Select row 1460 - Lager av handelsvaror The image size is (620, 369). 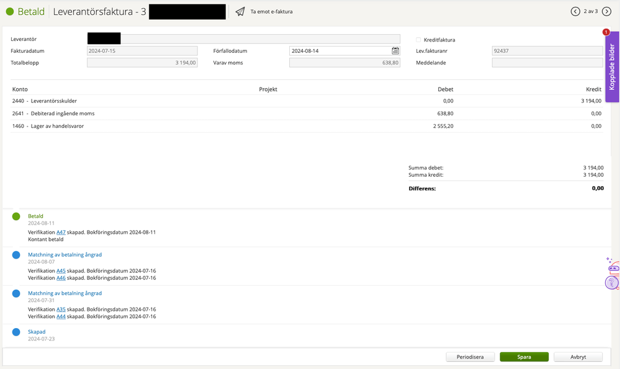307,126
